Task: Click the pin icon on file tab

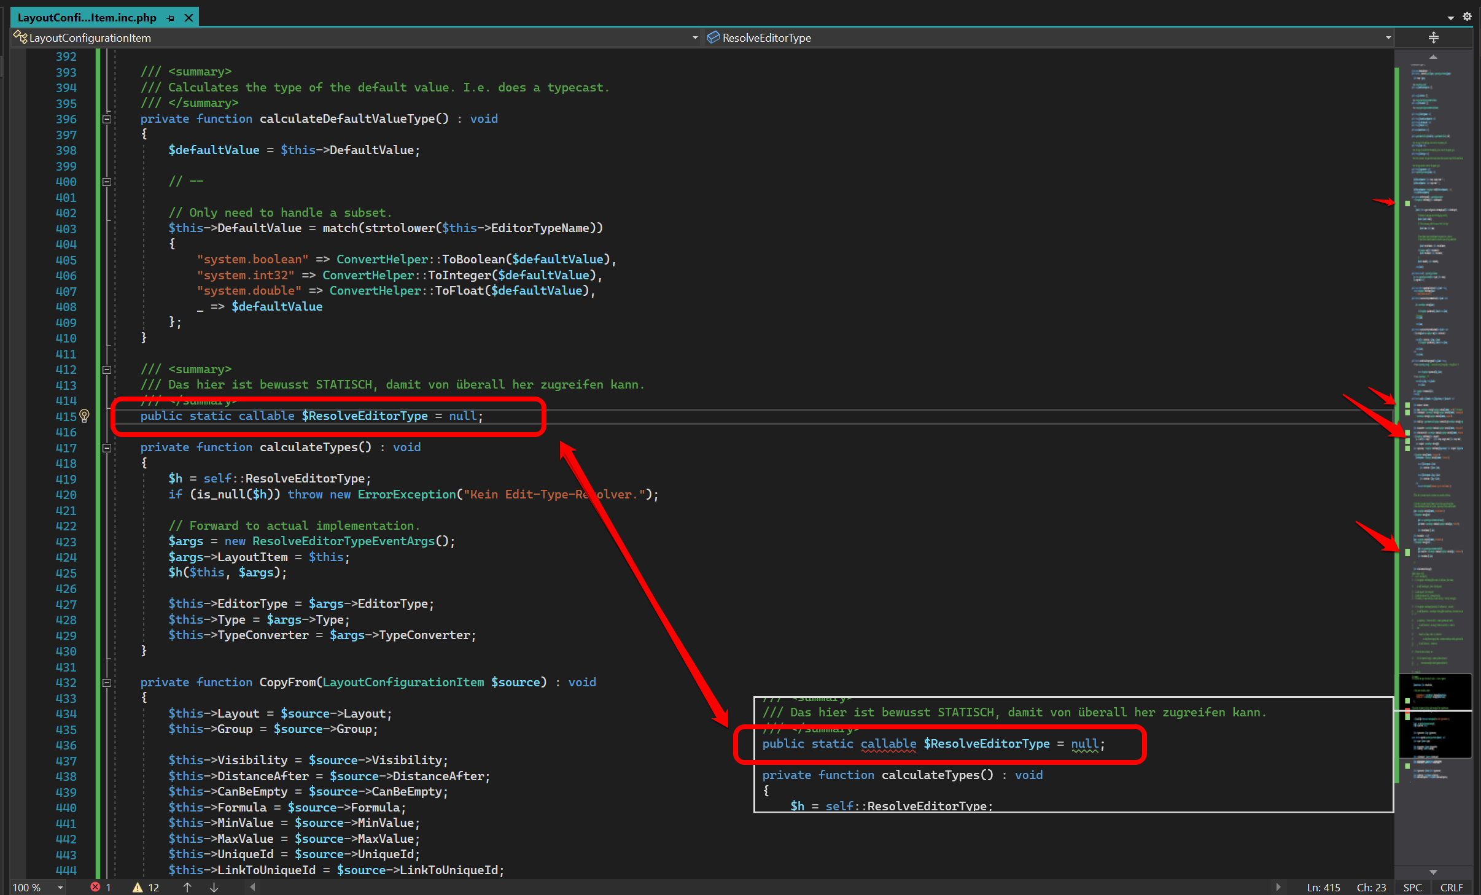Action: pos(171,18)
